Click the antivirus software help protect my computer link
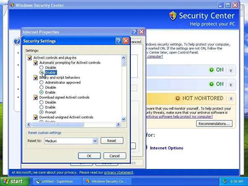248x186 pixels. (179, 117)
